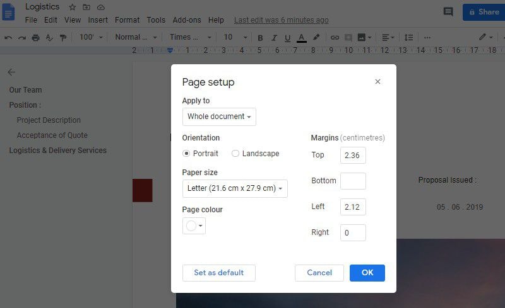
Task: Open the File menu
Action: (x=31, y=20)
